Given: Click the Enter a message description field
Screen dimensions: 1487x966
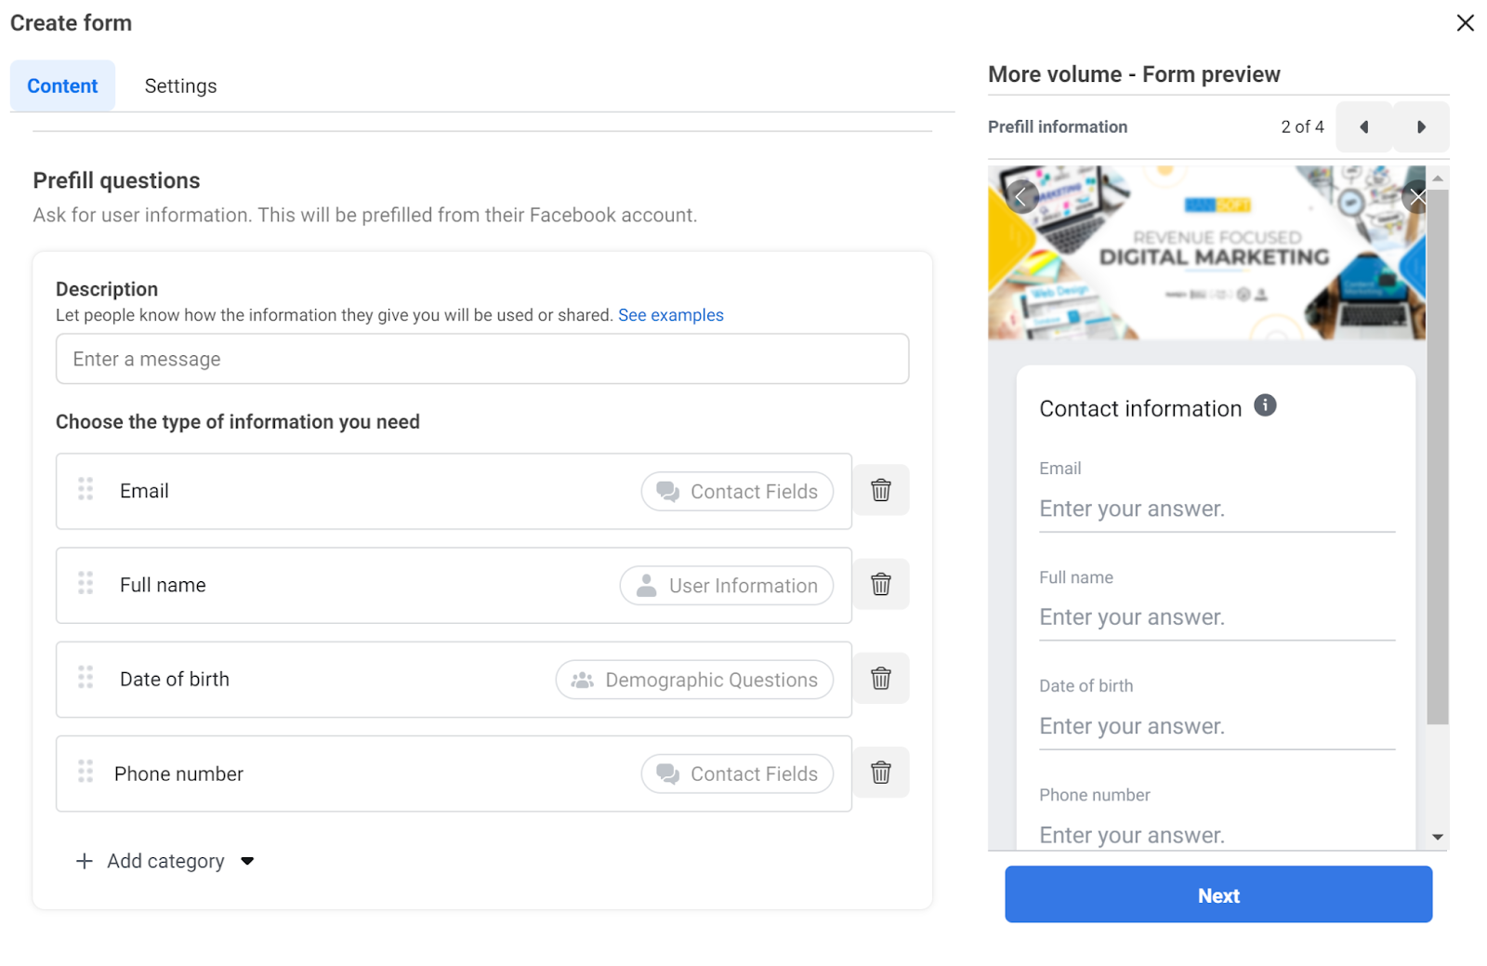Looking at the screenshot, I should point(481,359).
